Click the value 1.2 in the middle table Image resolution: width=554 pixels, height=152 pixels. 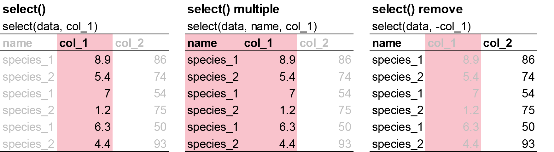coord(287,110)
